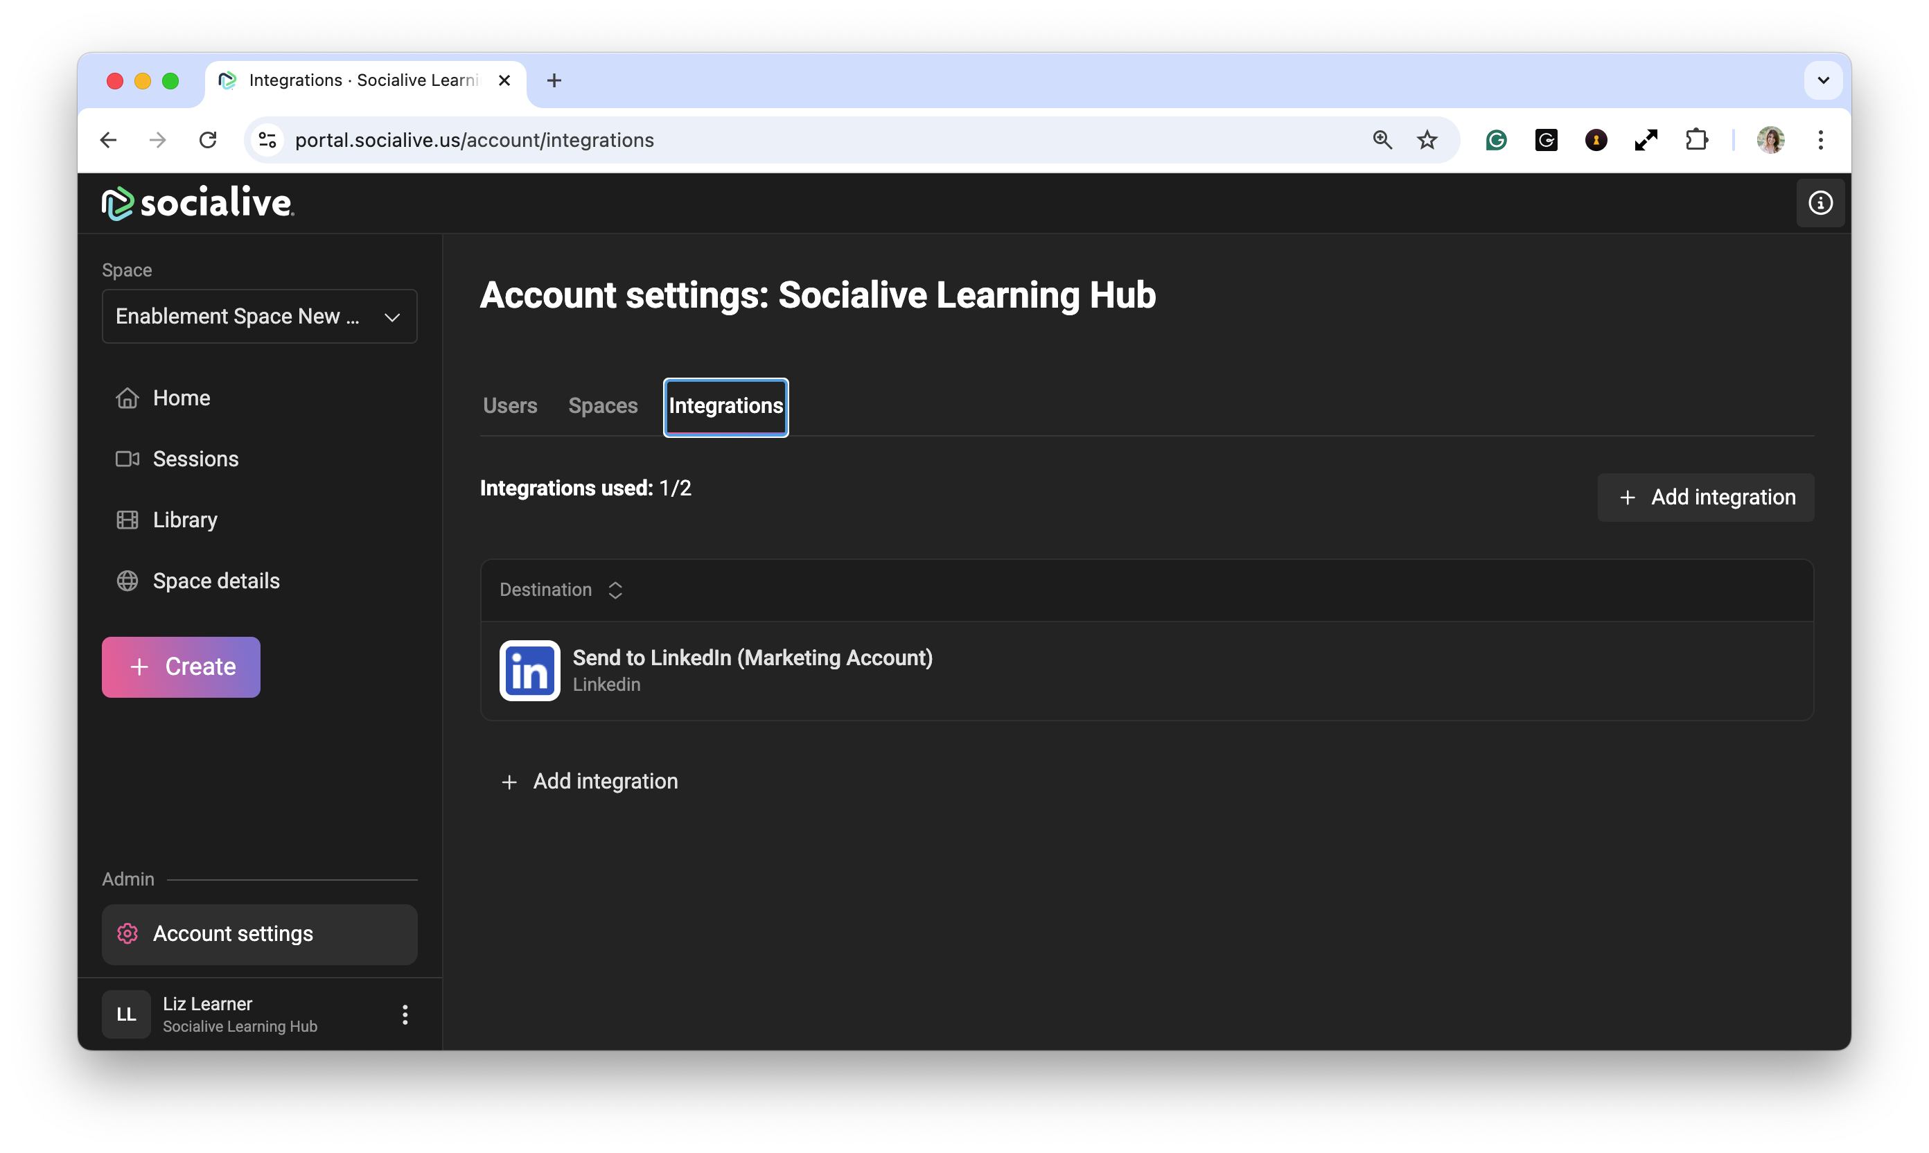Click the LinkedIn integration icon
This screenshot has width=1929, height=1153.
click(x=529, y=671)
